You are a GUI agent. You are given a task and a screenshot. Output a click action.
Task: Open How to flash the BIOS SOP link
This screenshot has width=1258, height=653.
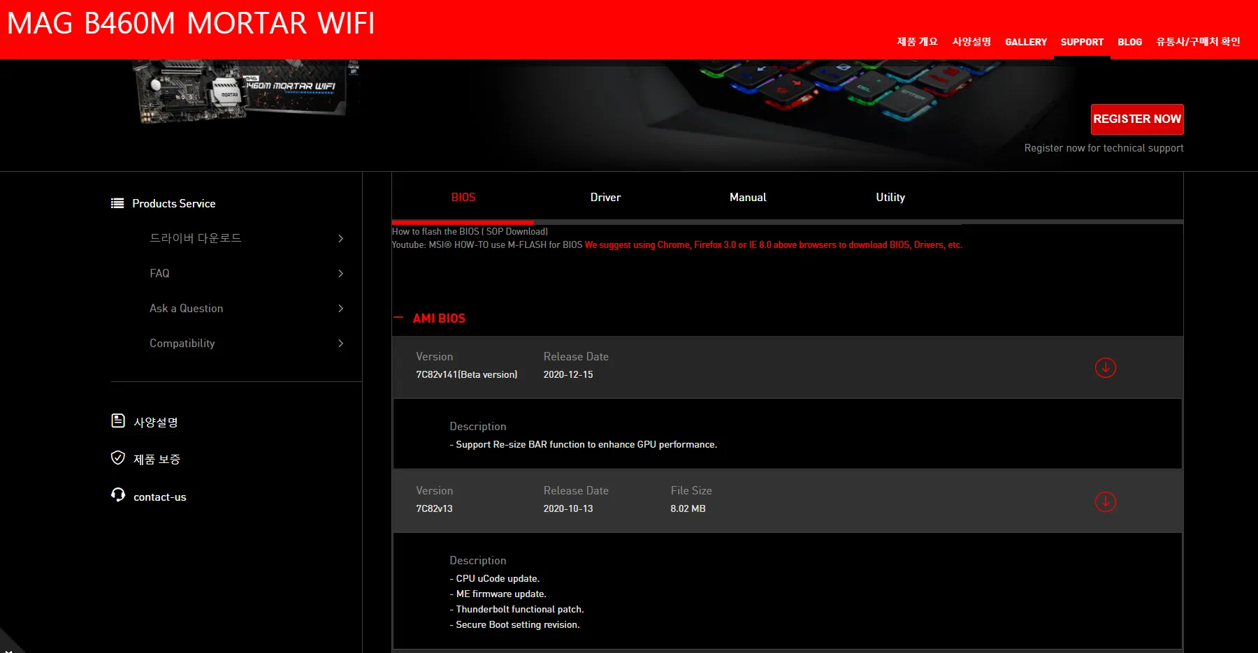[470, 231]
